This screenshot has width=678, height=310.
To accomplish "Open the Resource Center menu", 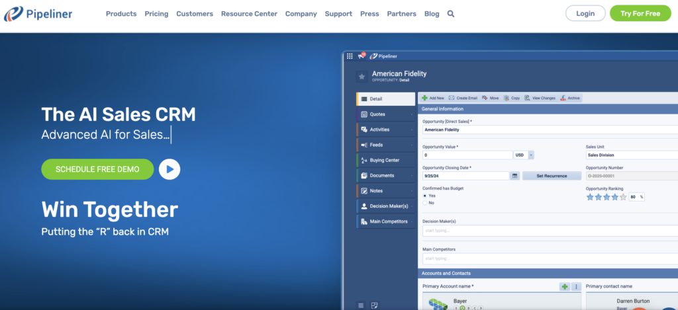I will (x=249, y=14).
